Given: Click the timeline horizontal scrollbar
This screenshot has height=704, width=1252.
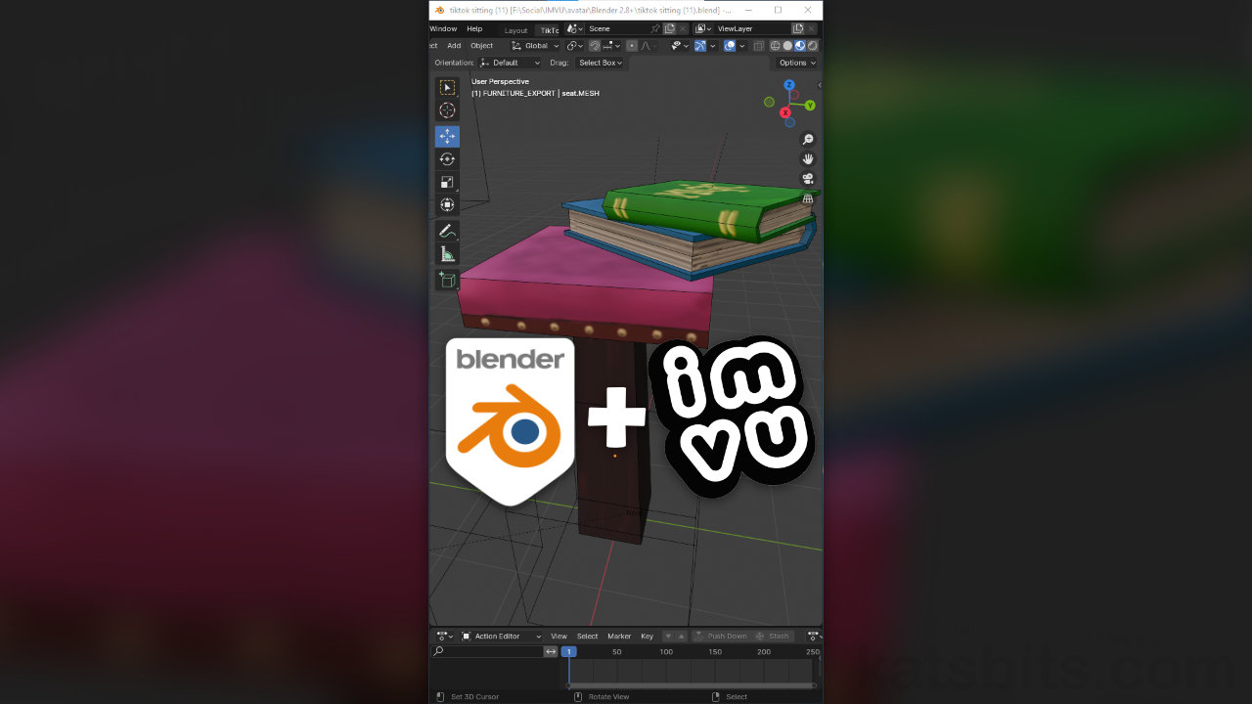Looking at the screenshot, I should point(691,685).
